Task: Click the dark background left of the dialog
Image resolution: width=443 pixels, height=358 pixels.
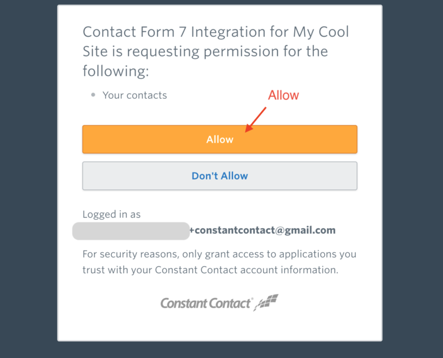Action: (x=28, y=179)
